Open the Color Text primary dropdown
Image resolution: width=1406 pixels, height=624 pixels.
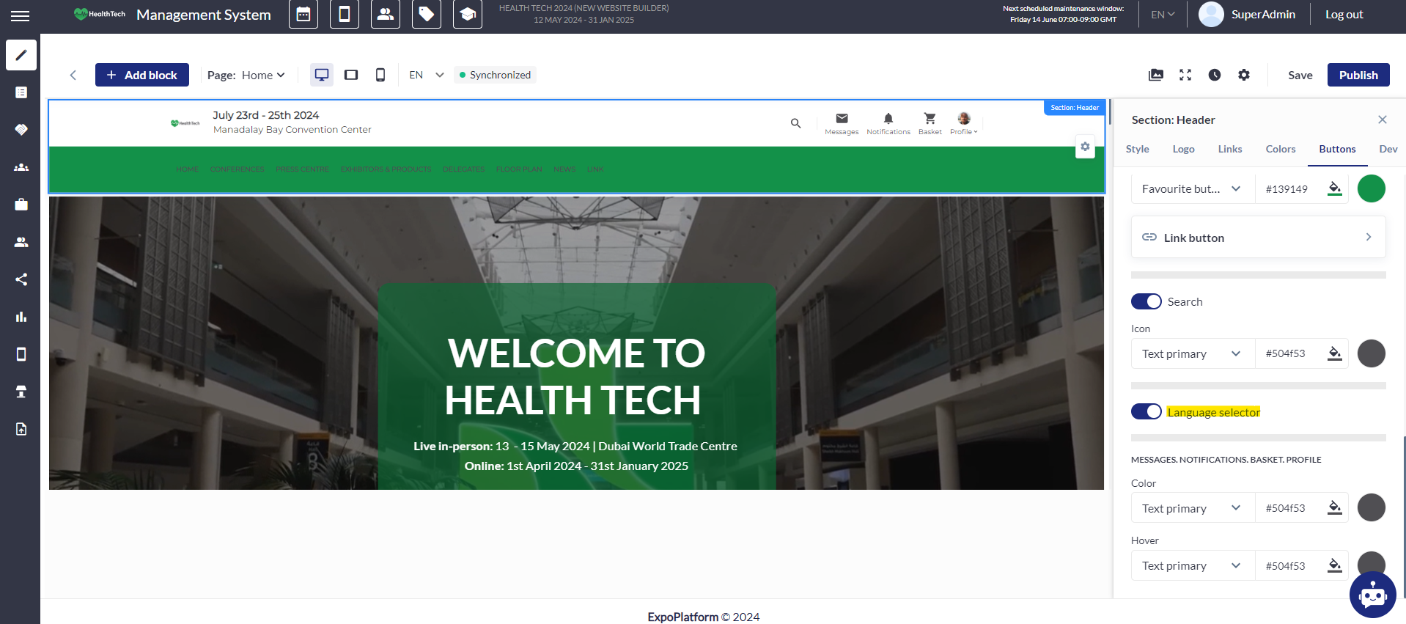coord(1193,508)
